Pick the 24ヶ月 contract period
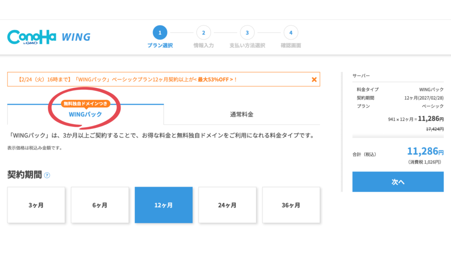 227,205
